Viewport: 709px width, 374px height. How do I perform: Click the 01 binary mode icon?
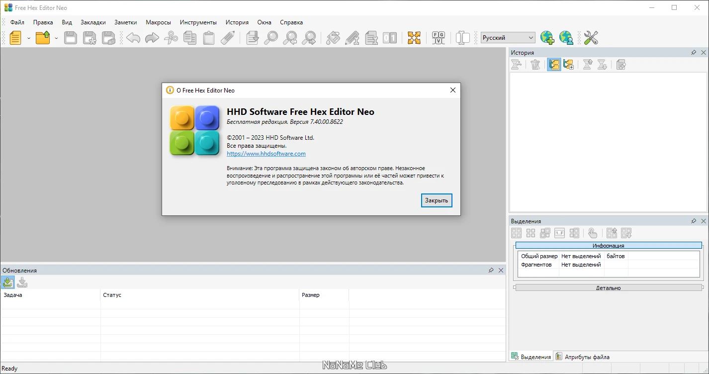click(390, 38)
